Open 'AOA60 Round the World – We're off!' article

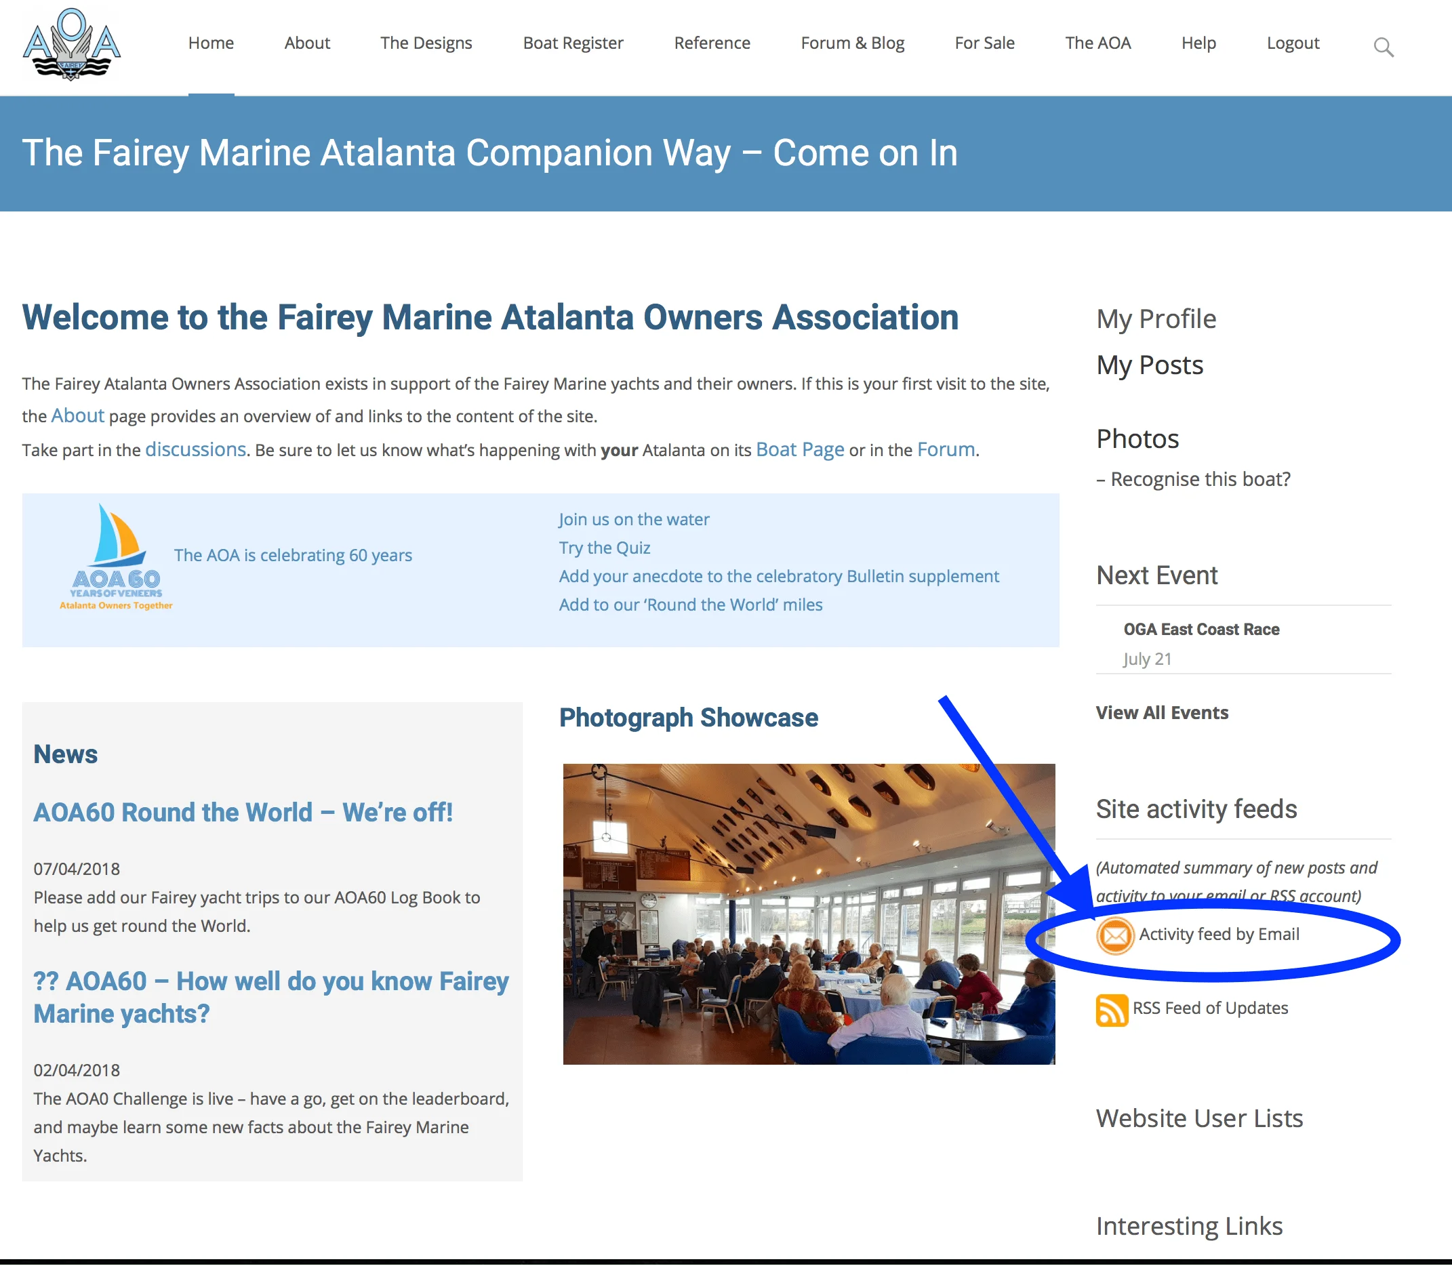click(243, 813)
